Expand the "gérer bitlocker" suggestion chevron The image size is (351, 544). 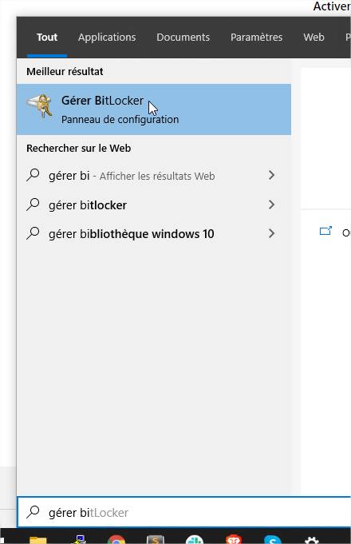[x=271, y=204]
